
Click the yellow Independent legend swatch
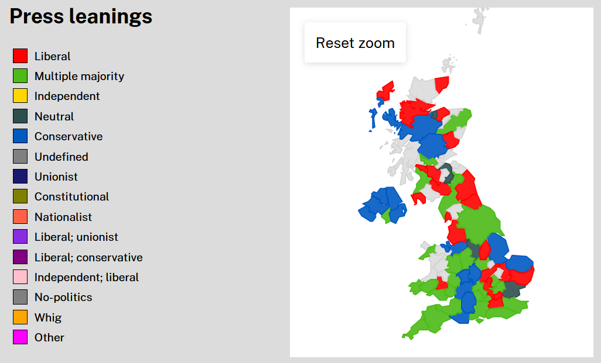pyautogui.click(x=21, y=96)
